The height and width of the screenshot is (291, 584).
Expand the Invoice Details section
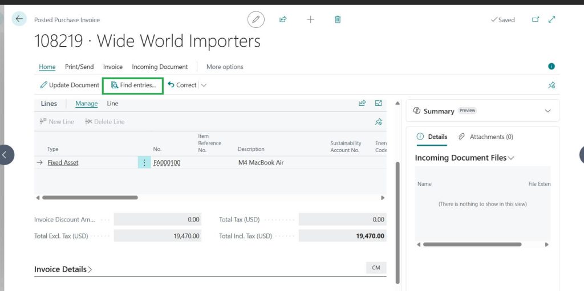(x=63, y=269)
